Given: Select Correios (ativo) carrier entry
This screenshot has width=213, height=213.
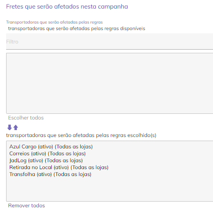Looking at the screenshot, I should pos(47,154).
